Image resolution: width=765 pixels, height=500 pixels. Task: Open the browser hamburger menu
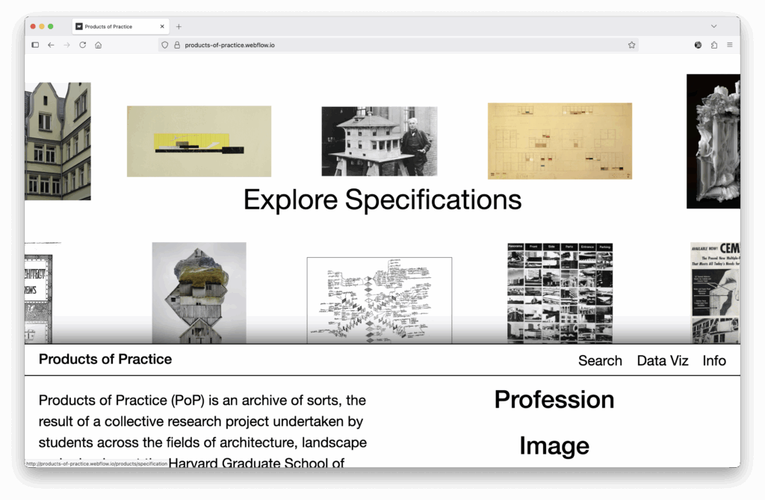click(x=730, y=45)
